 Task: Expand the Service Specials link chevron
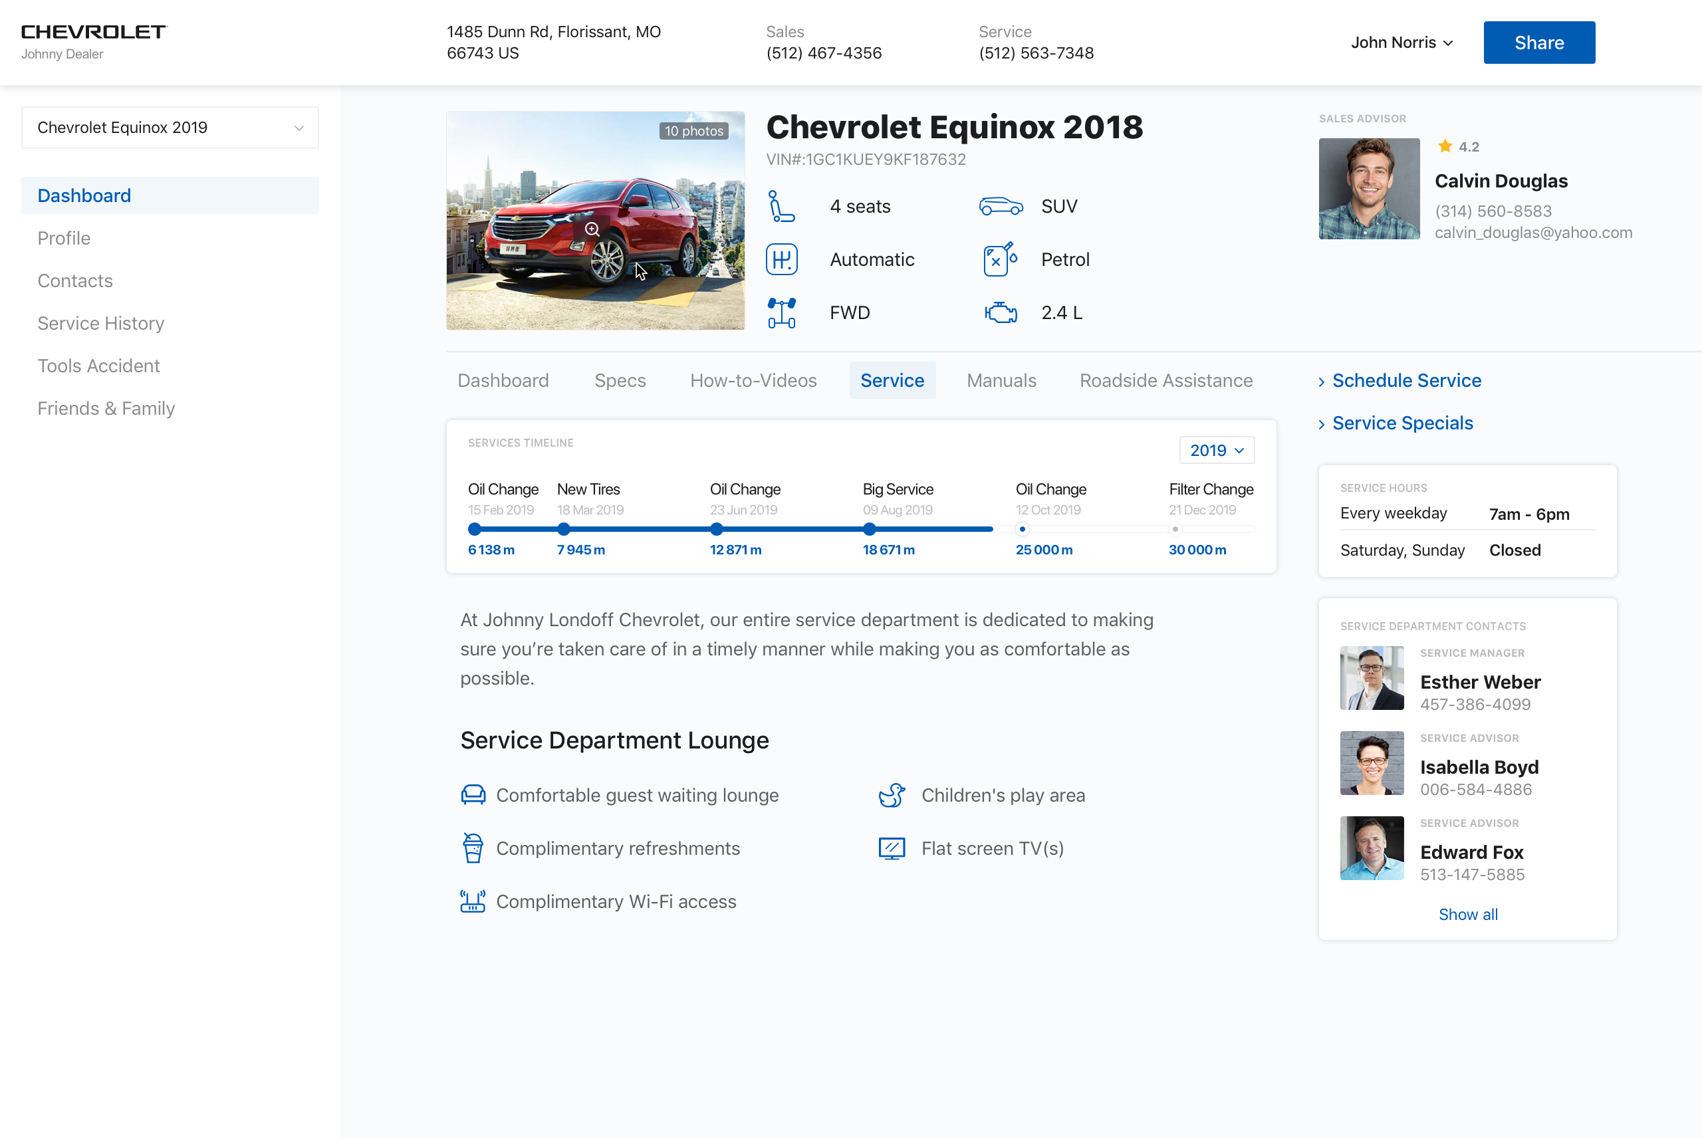(x=1322, y=425)
